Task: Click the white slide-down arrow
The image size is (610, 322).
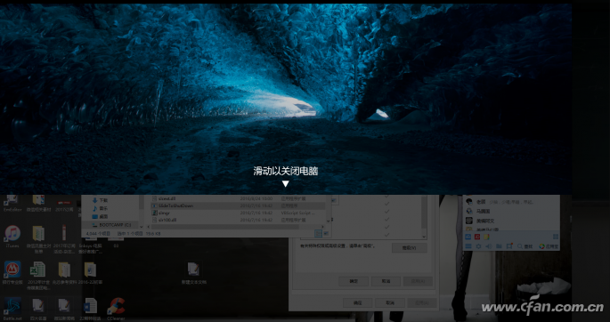Action: point(286,184)
